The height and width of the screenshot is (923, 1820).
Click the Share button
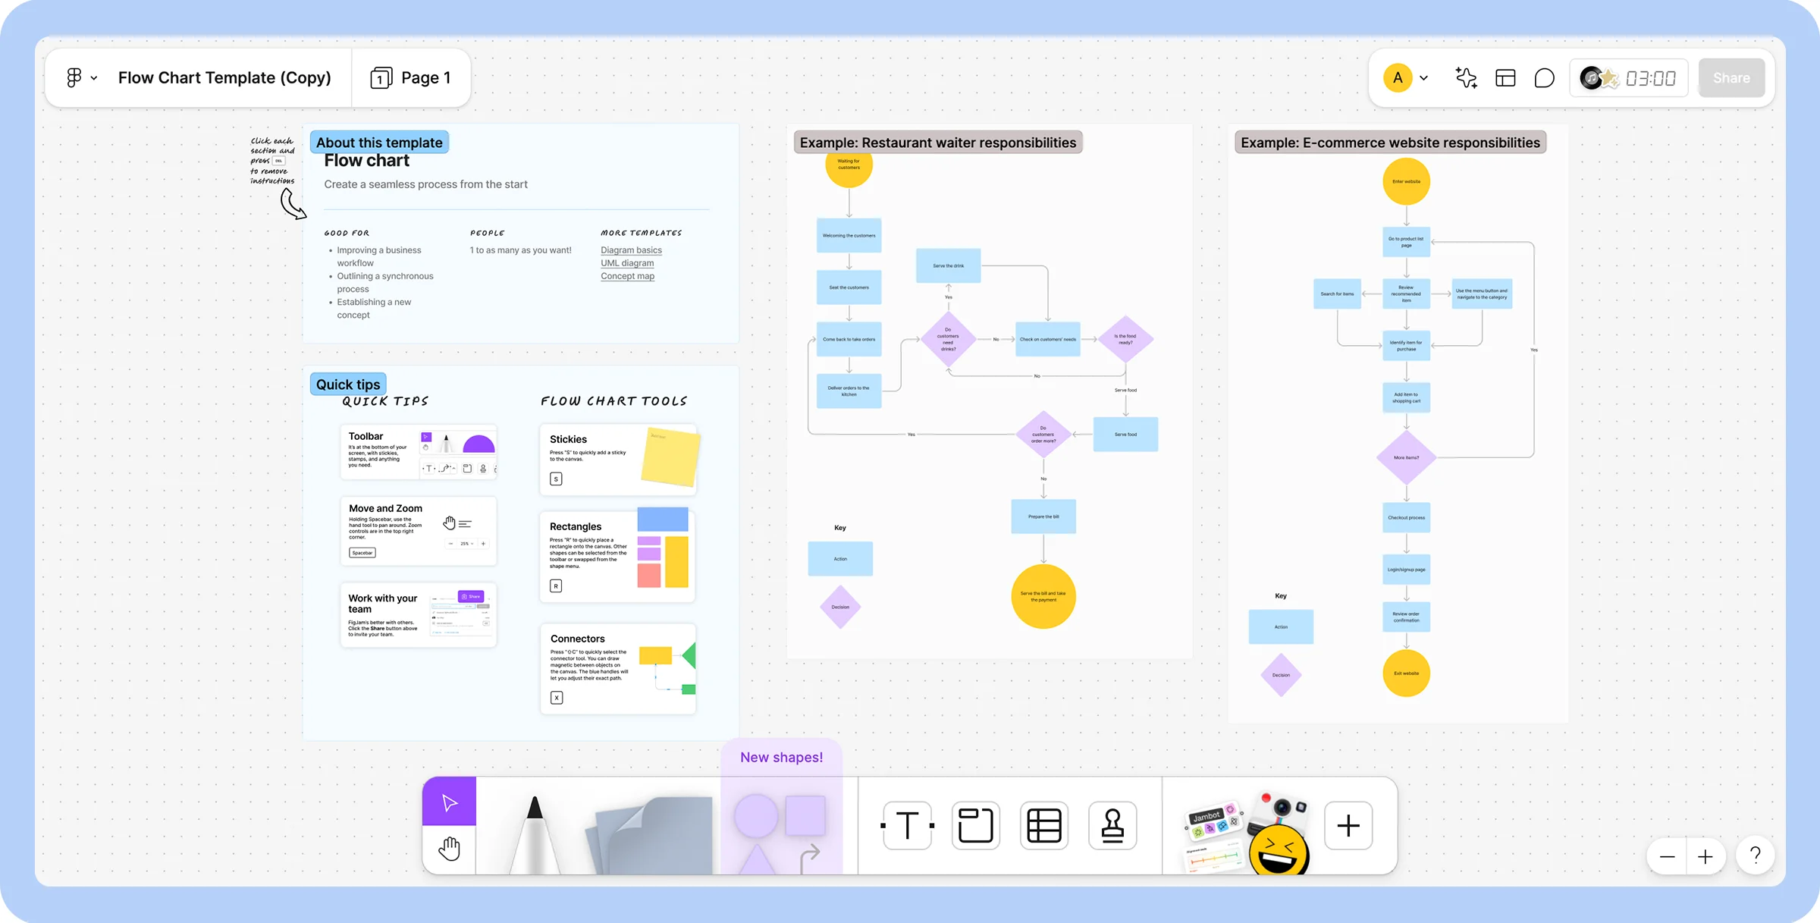point(1731,77)
